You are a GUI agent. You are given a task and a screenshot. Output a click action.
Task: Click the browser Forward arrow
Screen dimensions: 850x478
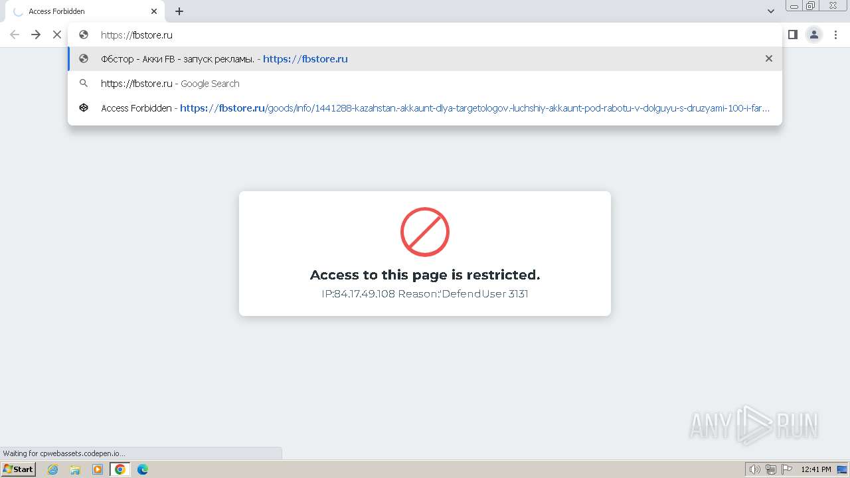36,35
